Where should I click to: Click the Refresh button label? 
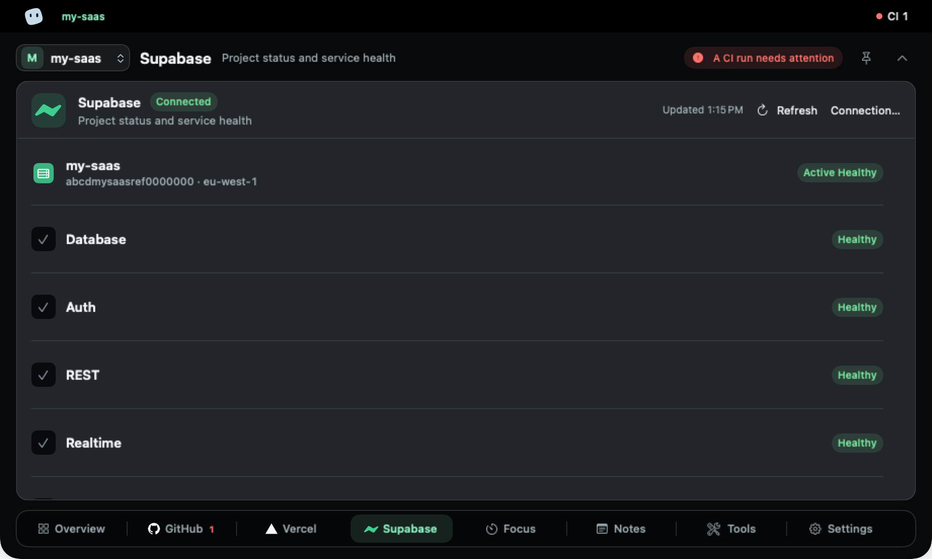pos(797,110)
